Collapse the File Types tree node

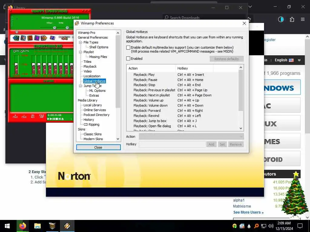tap(80, 42)
